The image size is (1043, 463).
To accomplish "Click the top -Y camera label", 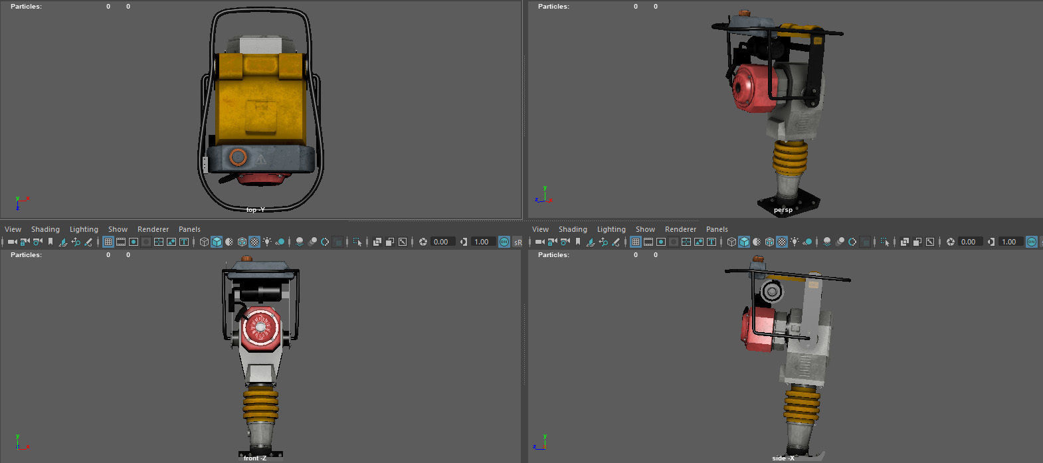I will 256,210.
